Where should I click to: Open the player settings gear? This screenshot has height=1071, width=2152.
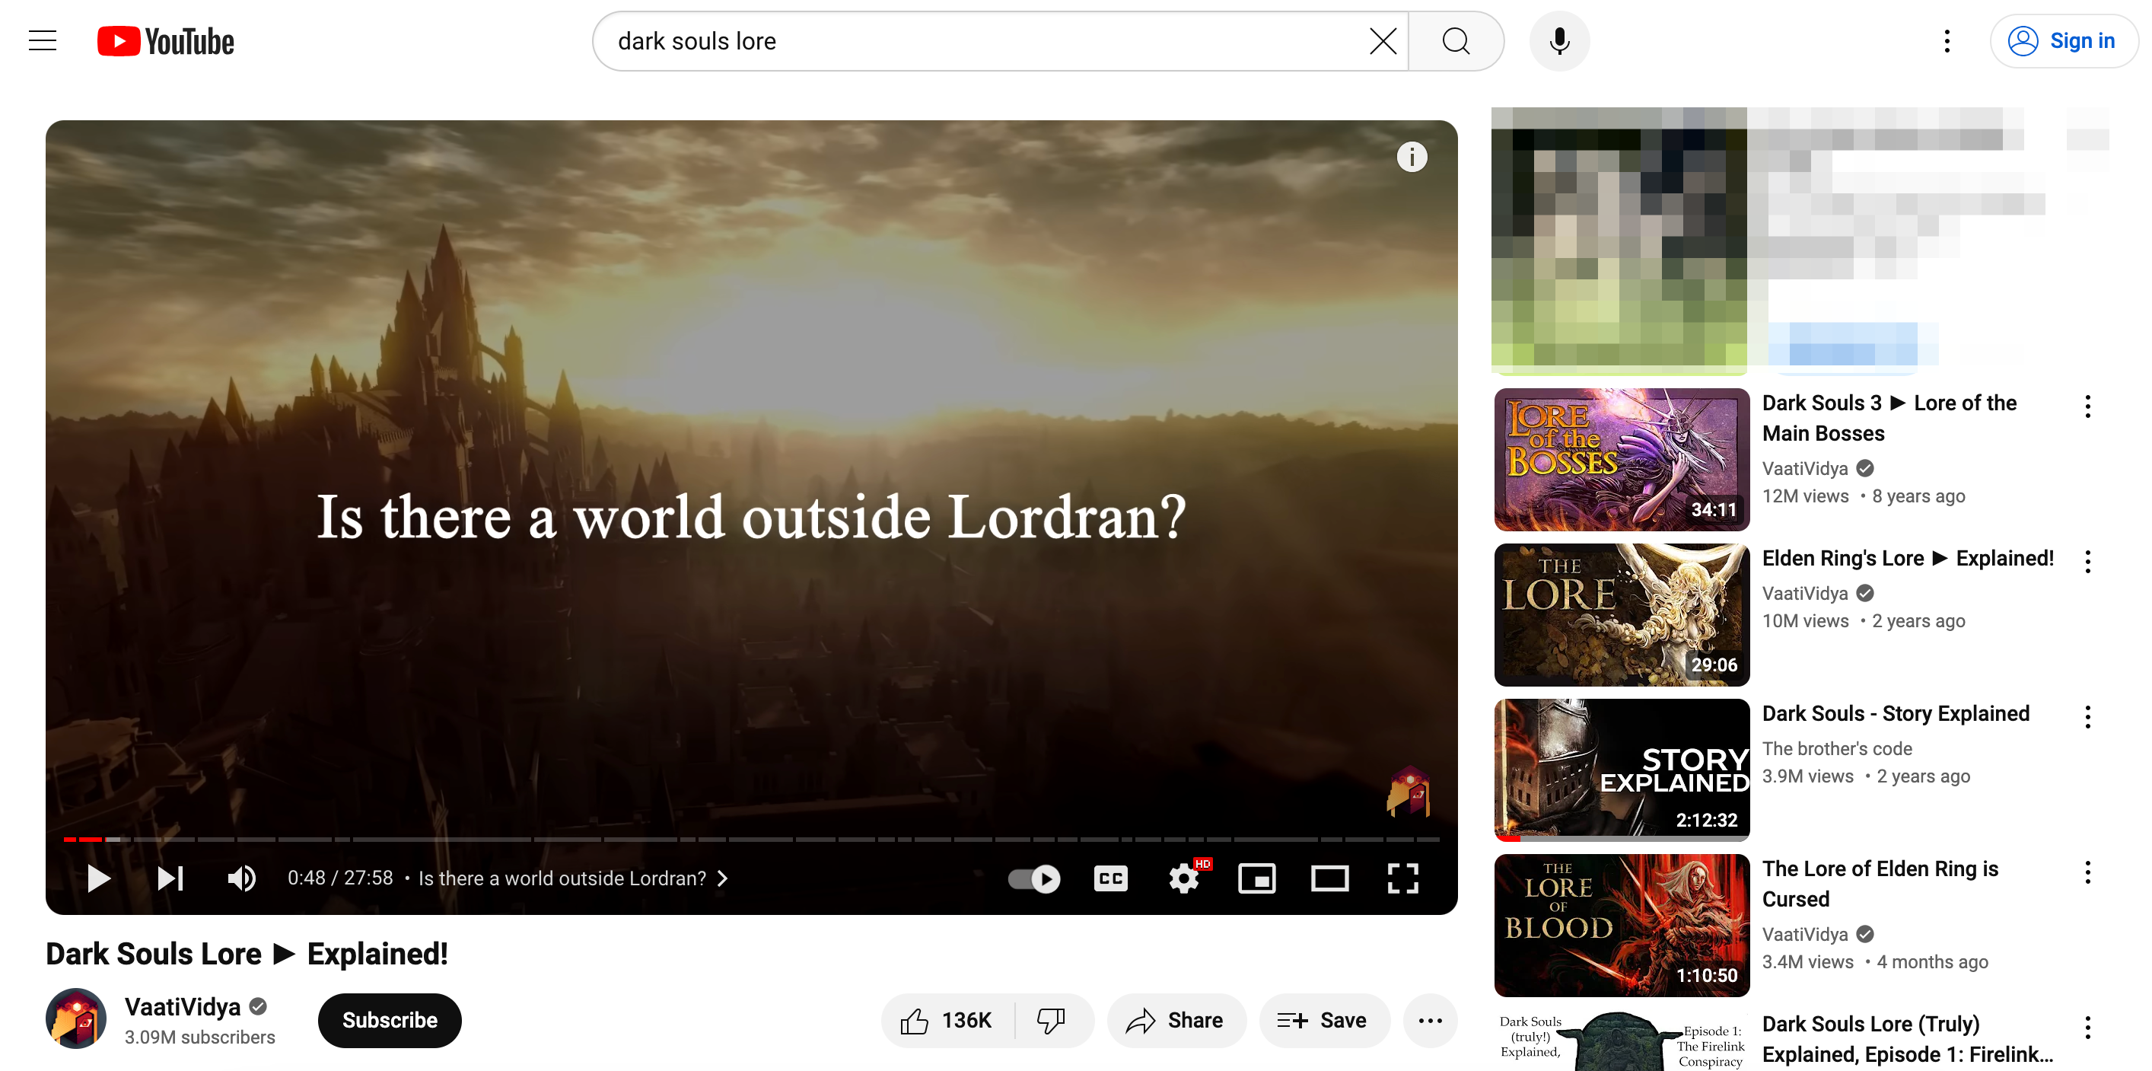(1184, 878)
